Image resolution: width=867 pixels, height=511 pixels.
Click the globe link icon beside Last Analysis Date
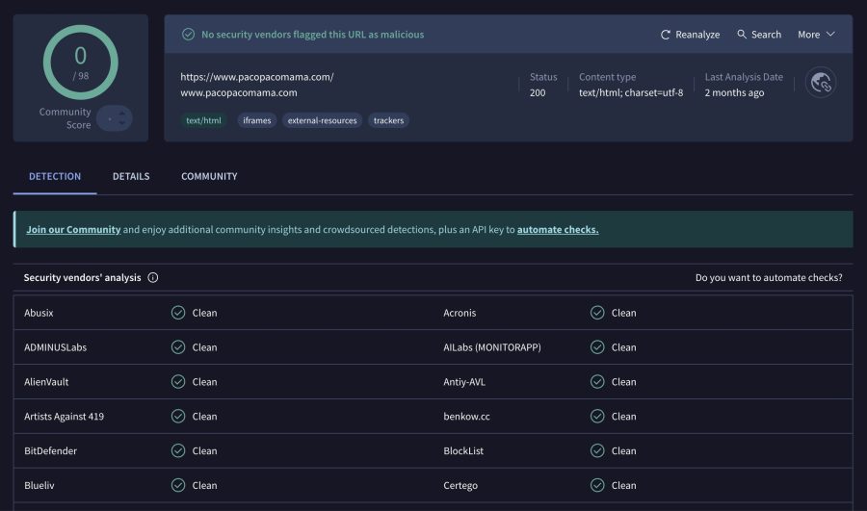[821, 83]
